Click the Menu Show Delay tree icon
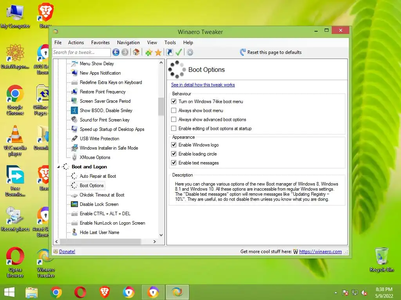The image size is (401, 300). [x=74, y=64]
